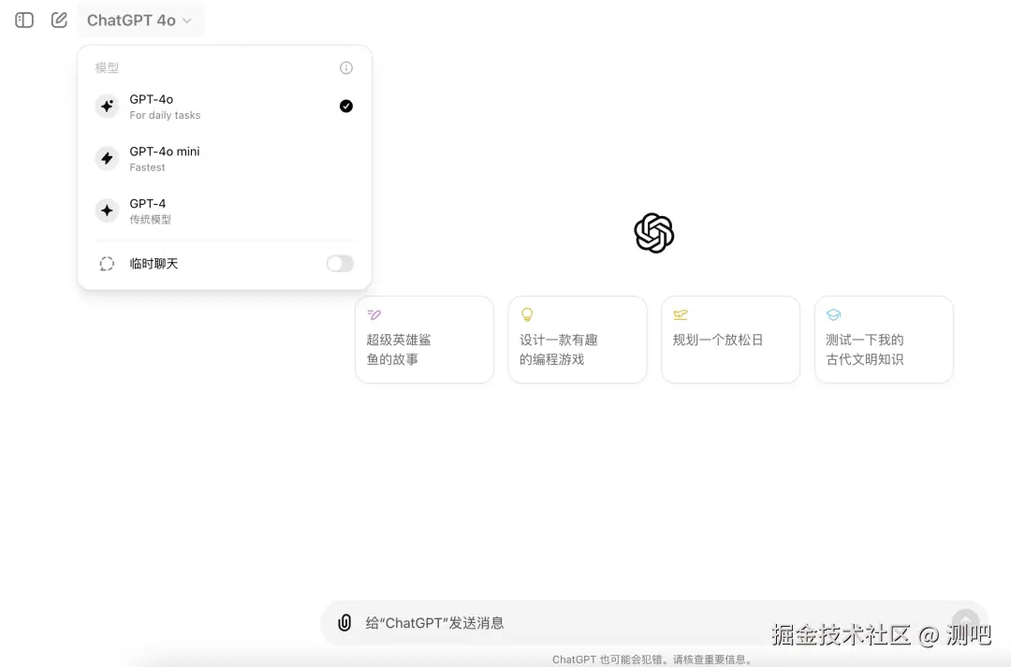Click the GPT-4o selected checkmark
This screenshot has width=1011, height=667.
[346, 107]
